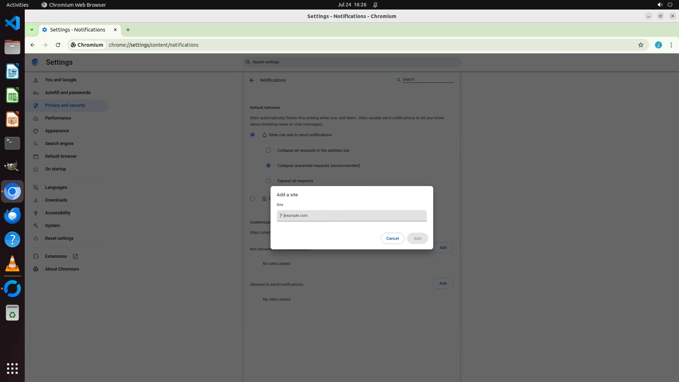Click the profile avatar icon
The width and height of the screenshot is (679, 382).
658,45
